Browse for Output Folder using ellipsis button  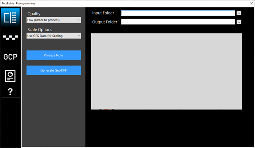(239, 22)
